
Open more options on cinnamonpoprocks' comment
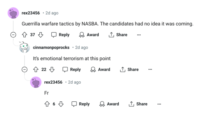point(150,69)
